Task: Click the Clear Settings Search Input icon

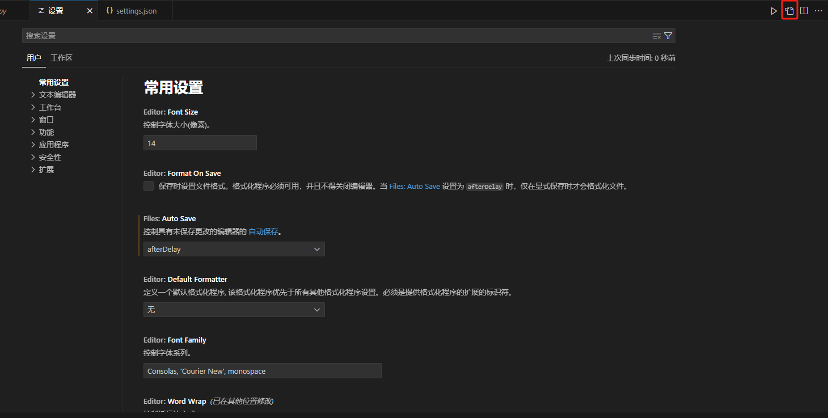Action: [x=656, y=35]
